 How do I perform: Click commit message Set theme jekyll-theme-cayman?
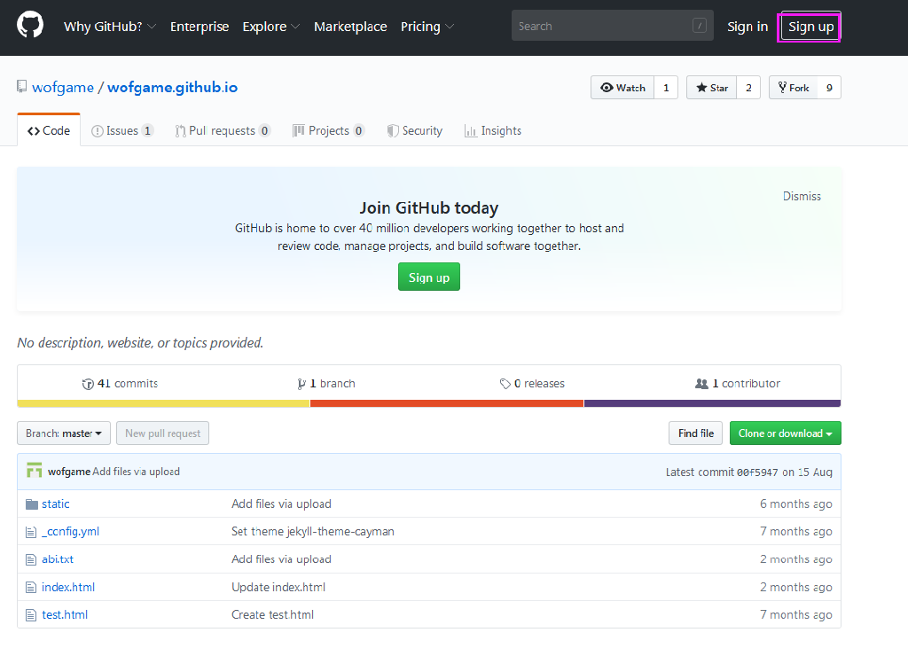click(x=313, y=532)
